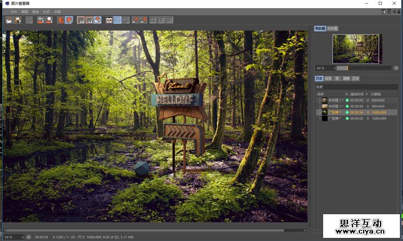Switch to the 柱状图 histogram tab
Viewport: 403px width, 241px height.
[333, 29]
